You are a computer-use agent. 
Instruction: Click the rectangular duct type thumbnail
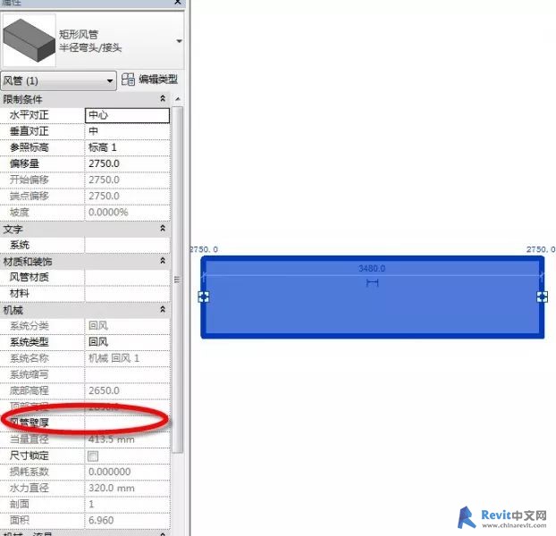pyautogui.click(x=29, y=40)
